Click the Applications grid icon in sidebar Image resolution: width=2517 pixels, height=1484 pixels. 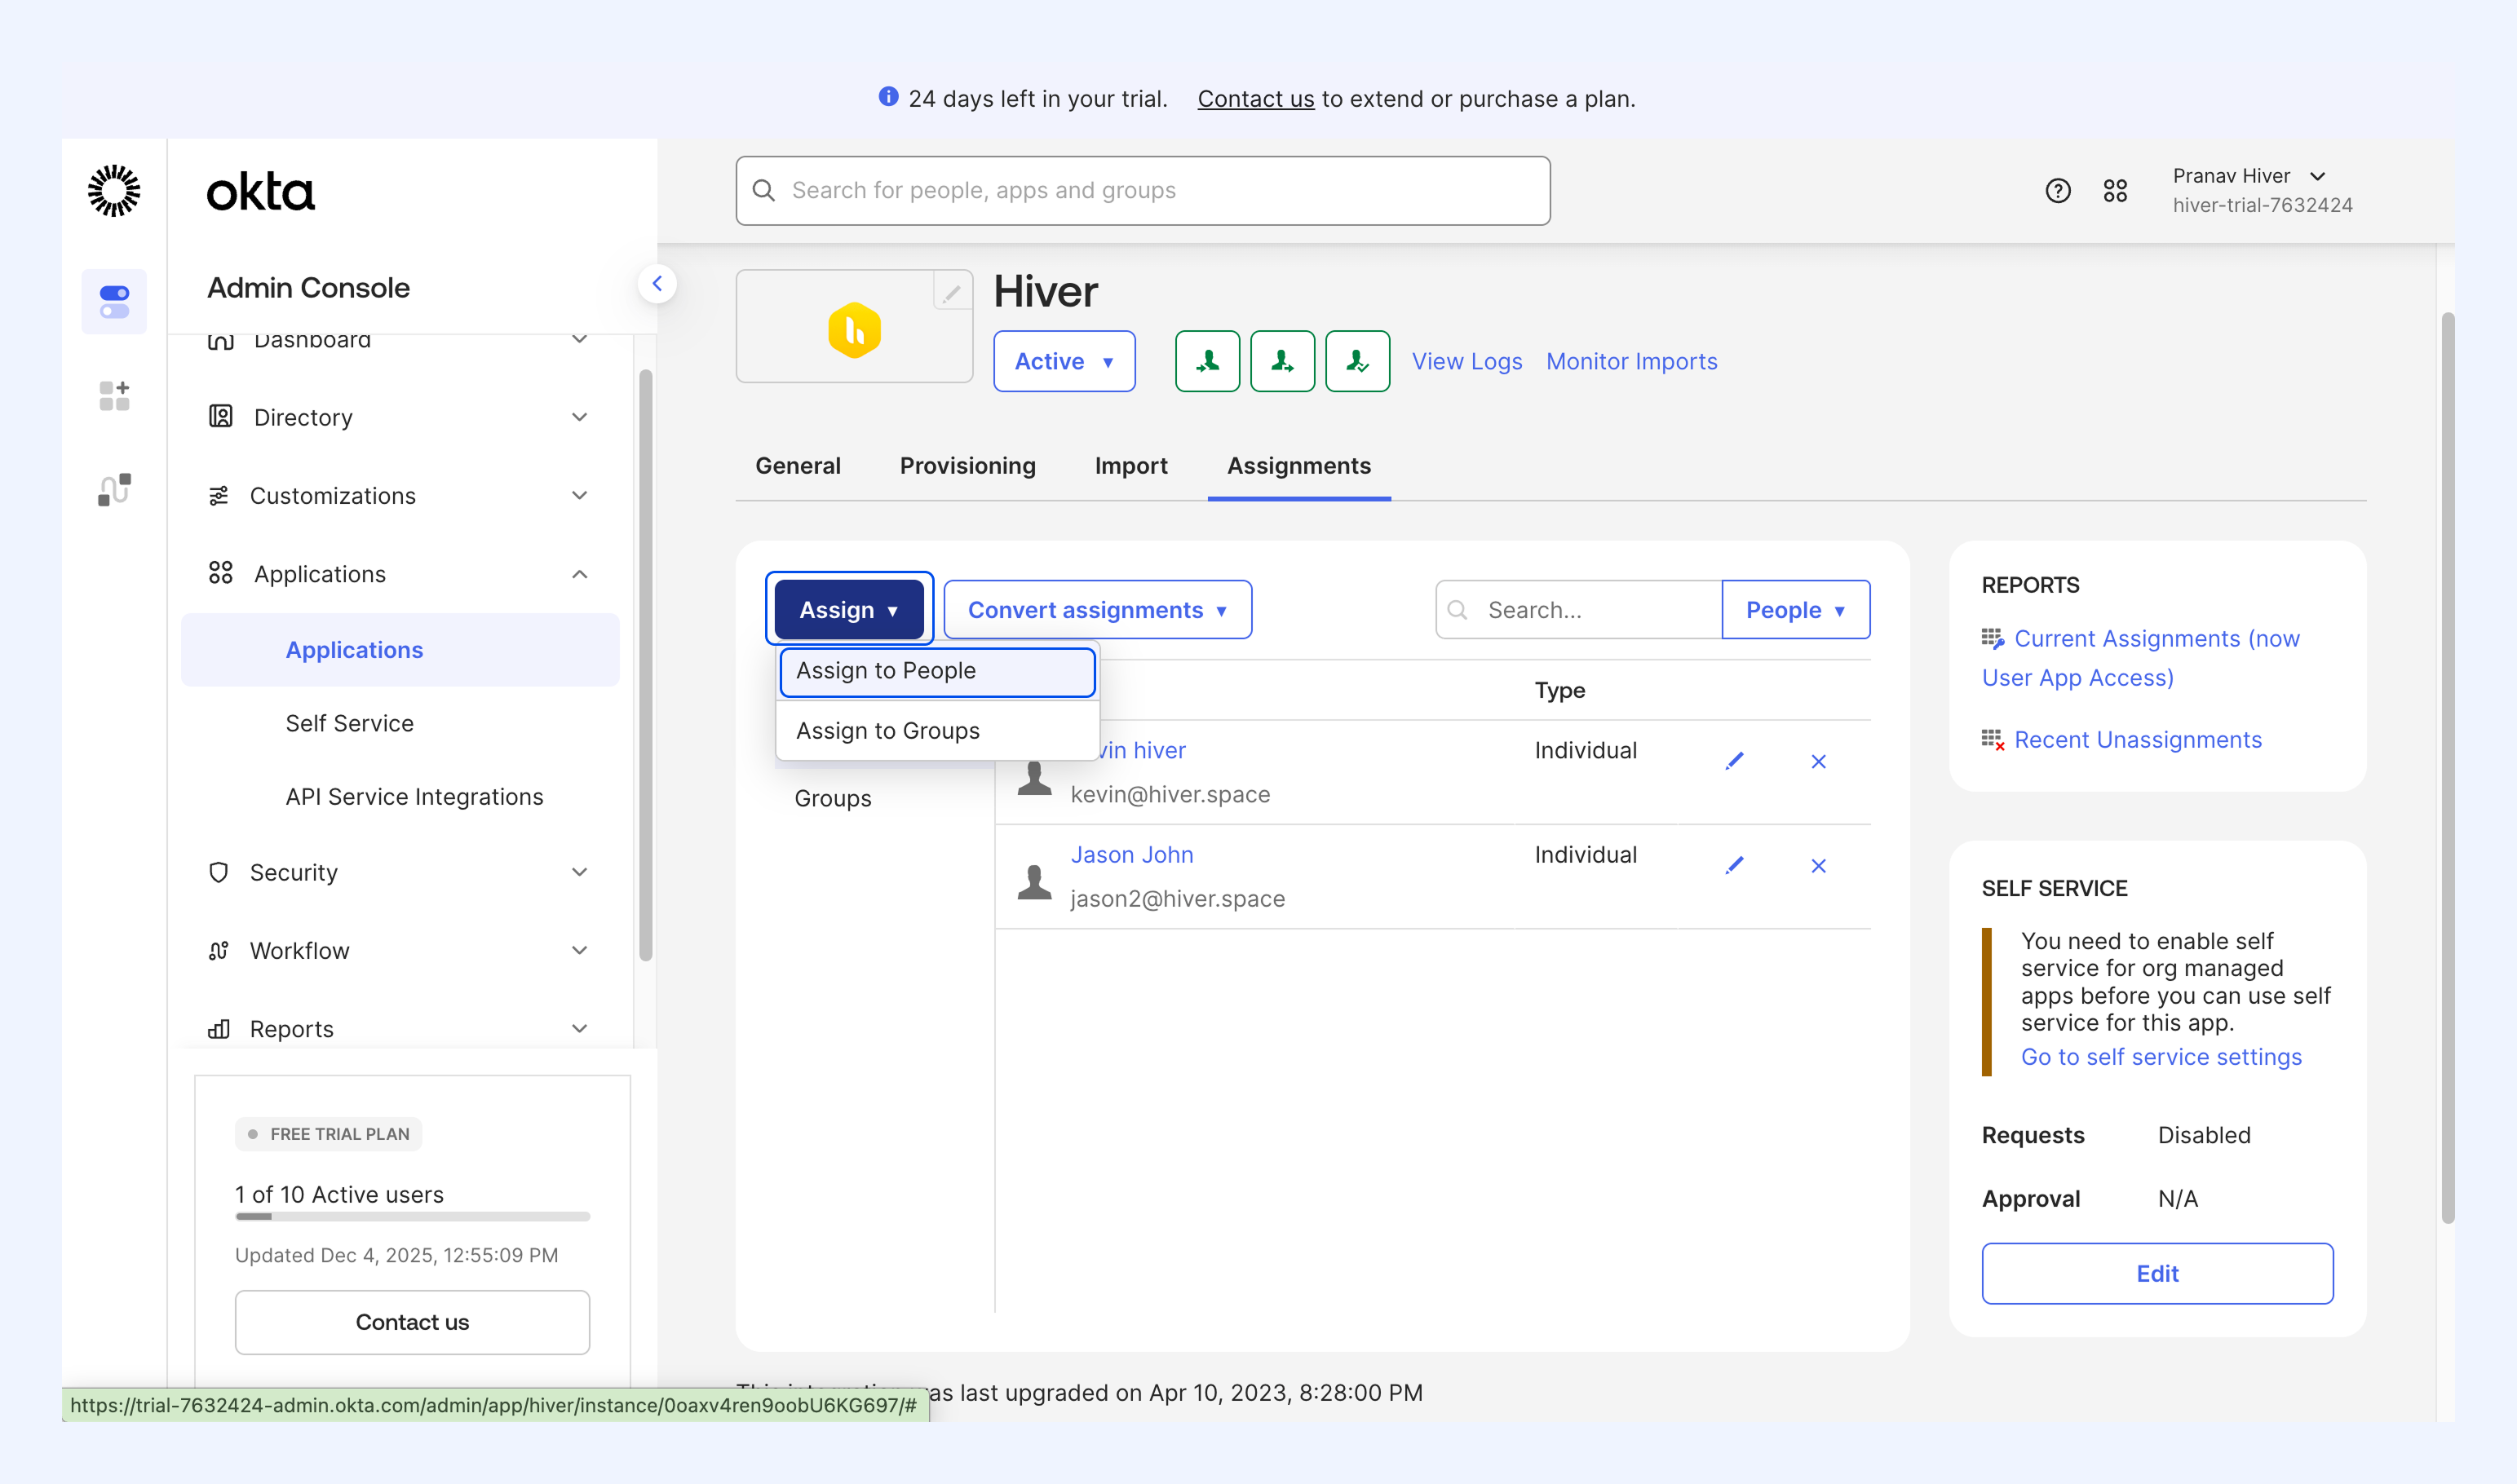click(220, 573)
